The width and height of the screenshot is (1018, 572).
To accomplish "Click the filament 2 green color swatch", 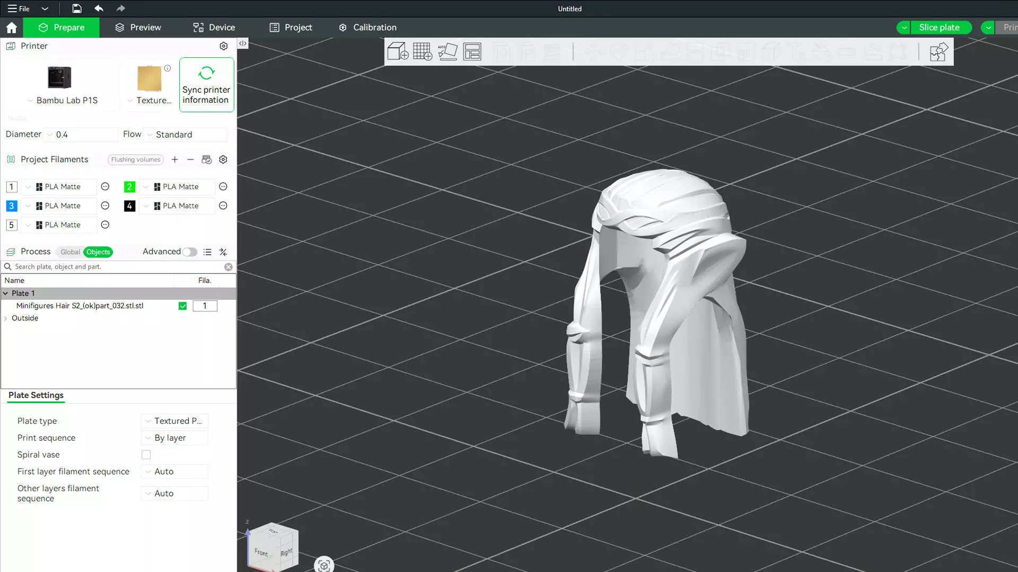I will click(129, 186).
